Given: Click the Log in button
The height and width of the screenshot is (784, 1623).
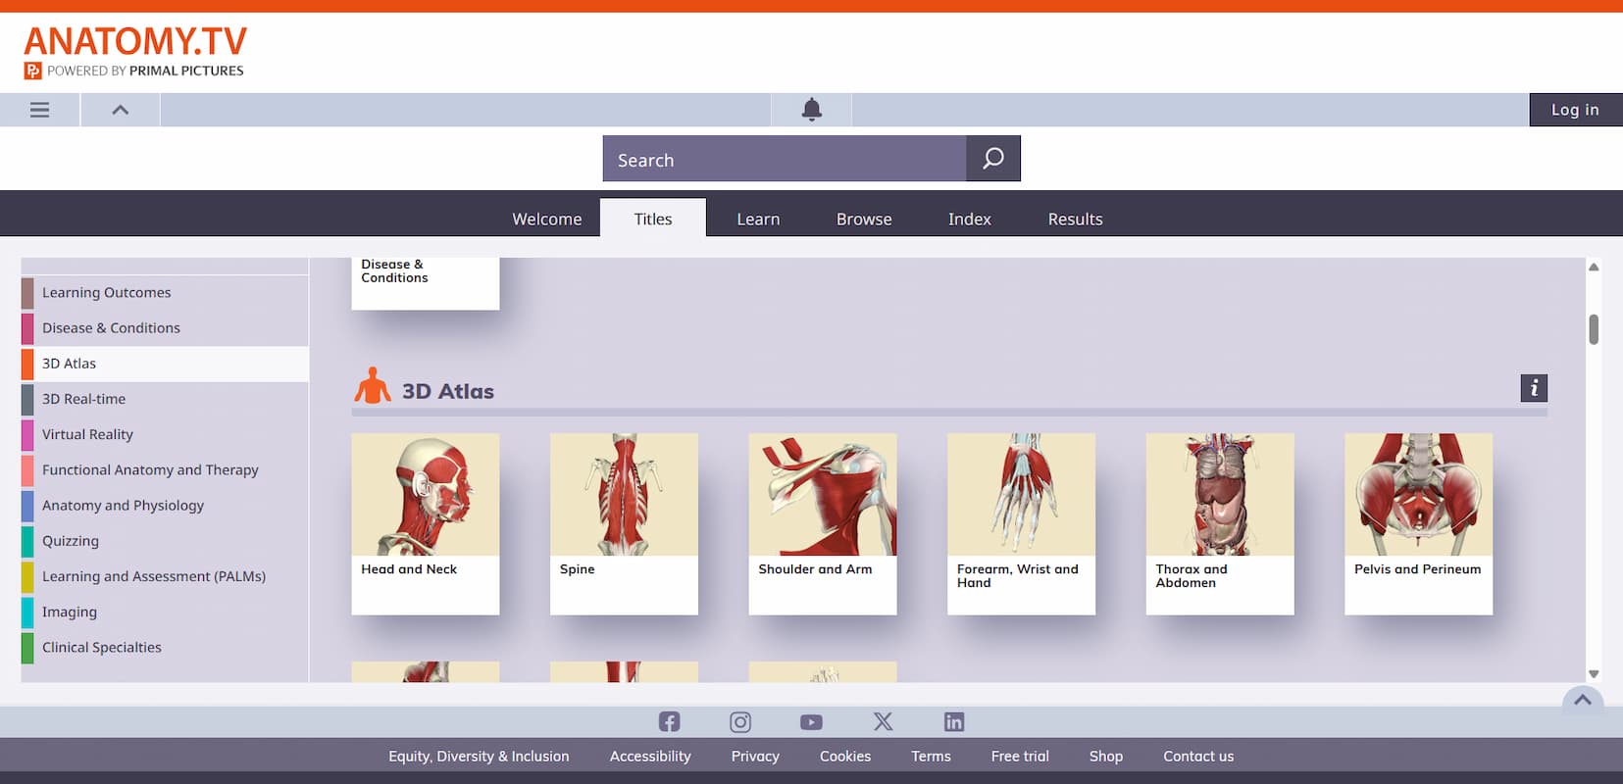Looking at the screenshot, I should (1574, 110).
